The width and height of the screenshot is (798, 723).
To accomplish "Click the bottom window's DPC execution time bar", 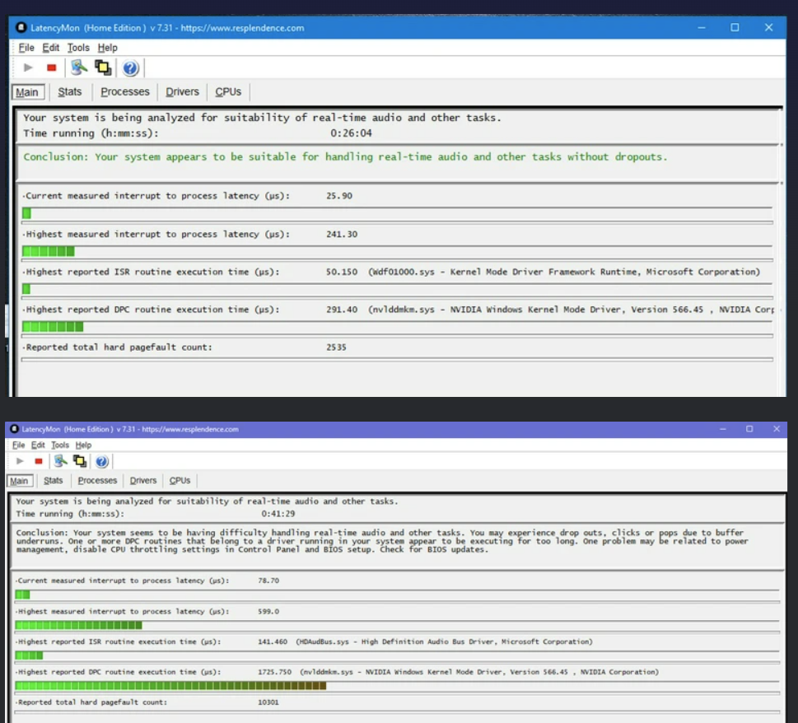I will click(x=398, y=686).
